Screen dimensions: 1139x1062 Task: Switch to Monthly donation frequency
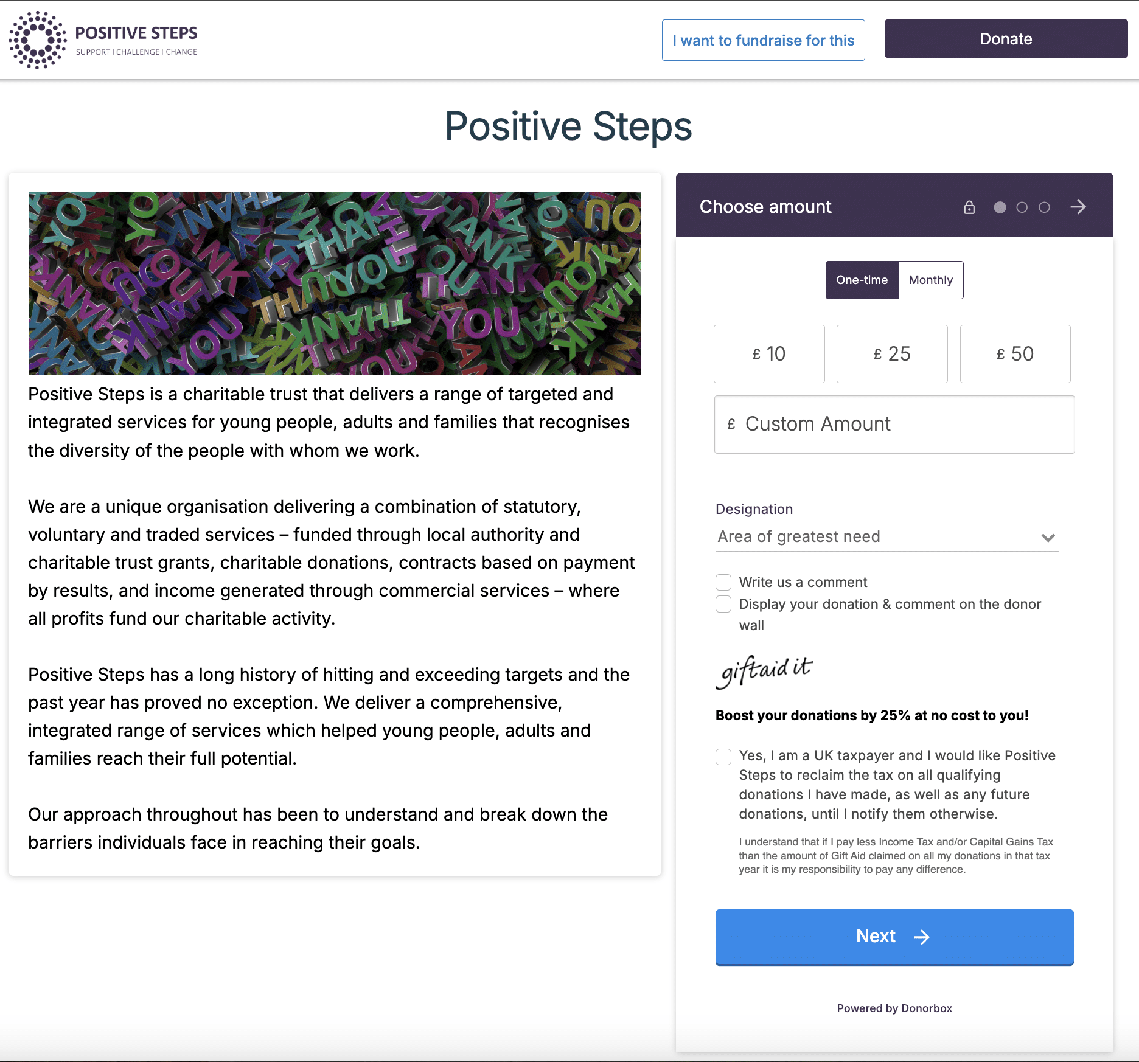coord(930,280)
